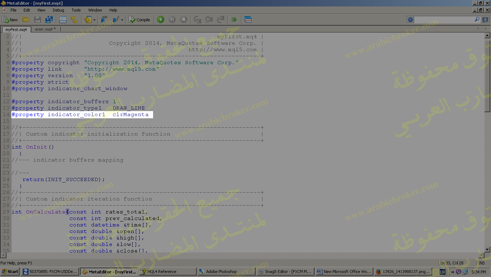Click on 'OnCalculate' function name
This screenshot has width=491, height=277.
(45, 212)
